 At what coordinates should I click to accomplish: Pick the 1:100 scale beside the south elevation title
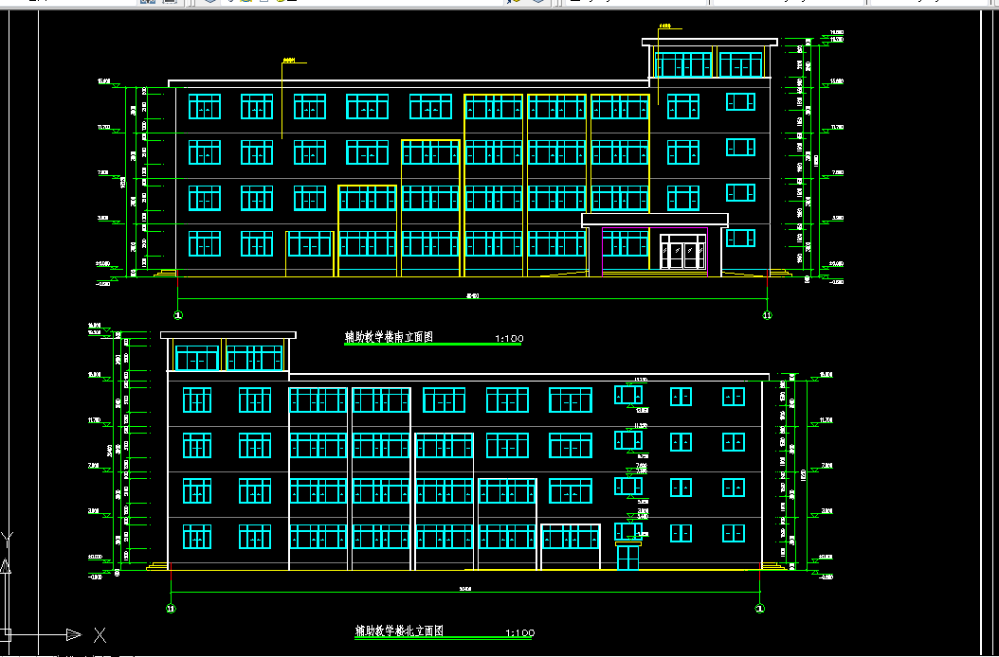[508, 339]
